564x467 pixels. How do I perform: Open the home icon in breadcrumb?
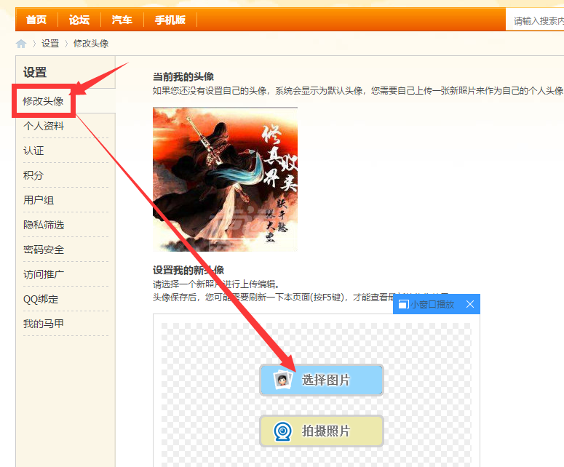[21, 44]
